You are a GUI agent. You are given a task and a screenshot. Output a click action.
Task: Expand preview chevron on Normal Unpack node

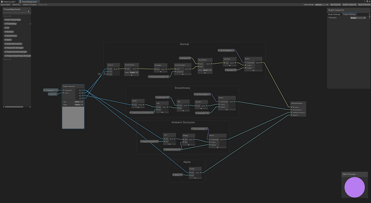click(x=132, y=75)
